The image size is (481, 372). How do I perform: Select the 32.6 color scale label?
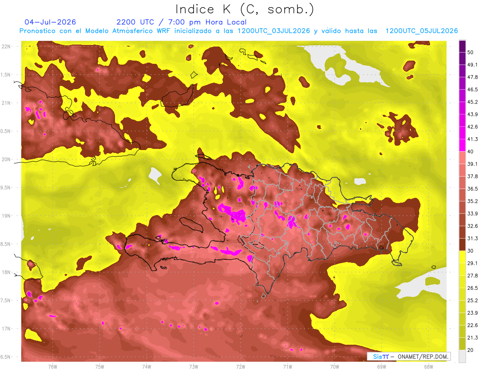coord(473,226)
